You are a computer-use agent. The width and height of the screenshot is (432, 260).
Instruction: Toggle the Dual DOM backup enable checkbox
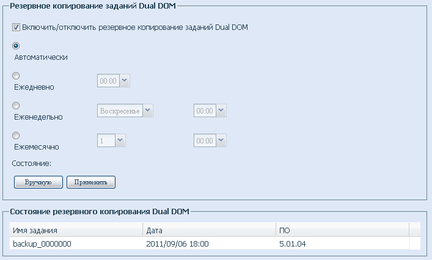pyautogui.click(x=16, y=27)
